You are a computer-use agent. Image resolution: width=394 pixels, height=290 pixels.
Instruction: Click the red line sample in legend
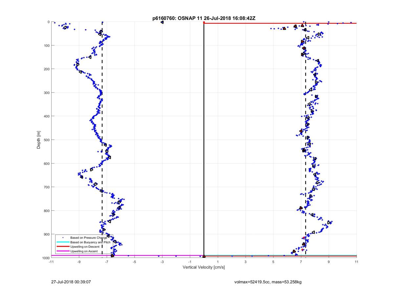[62, 247]
